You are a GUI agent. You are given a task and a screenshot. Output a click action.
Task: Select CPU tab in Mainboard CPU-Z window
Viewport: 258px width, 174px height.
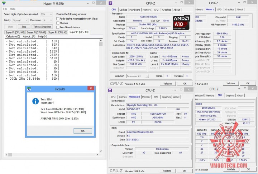click(113, 97)
